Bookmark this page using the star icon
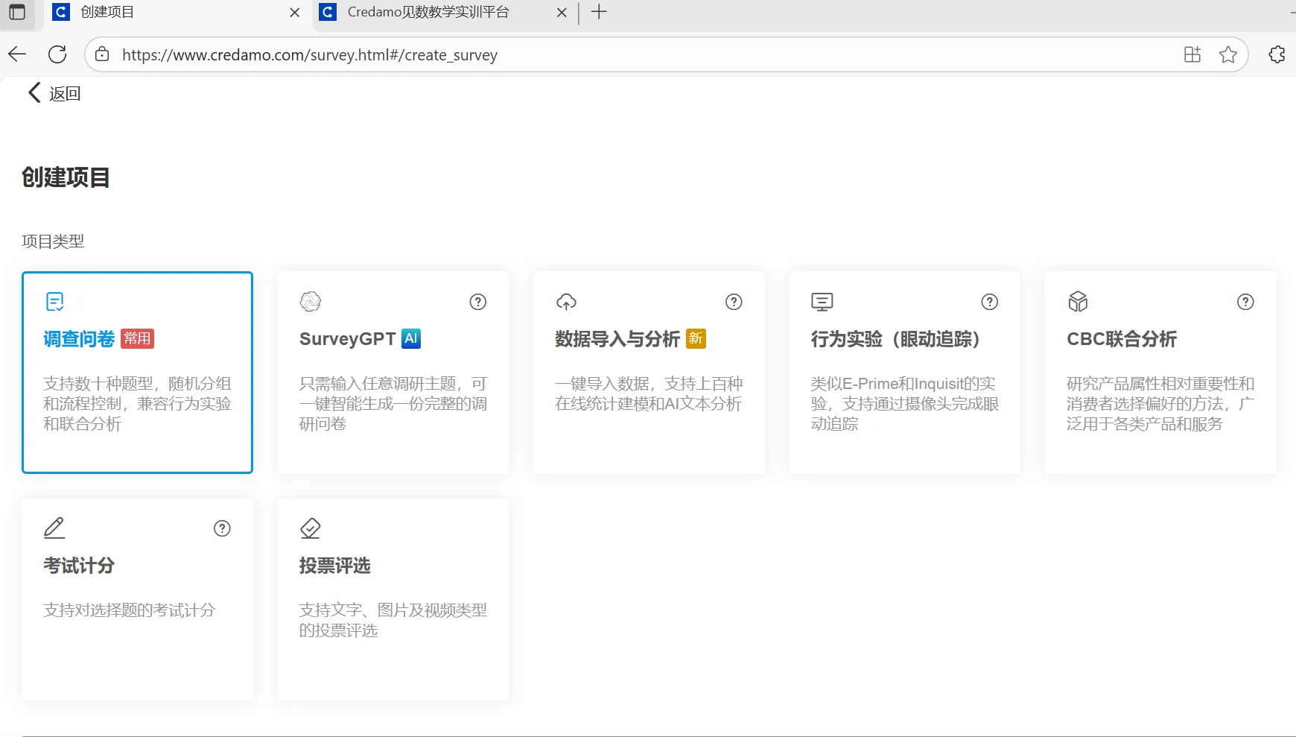Image resolution: width=1296 pixels, height=737 pixels. click(x=1229, y=54)
